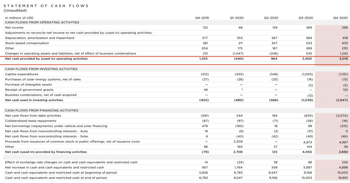Click the Receipt of government grants label
This screenshot has height=183, width=350.
pos(29,90)
